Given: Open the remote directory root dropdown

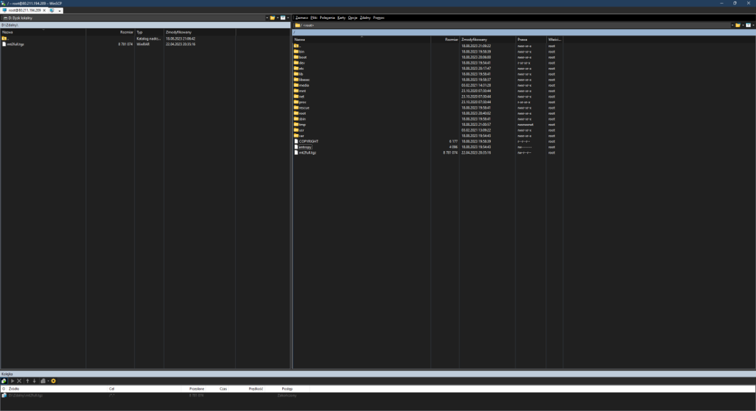Looking at the screenshot, I should [733, 25].
